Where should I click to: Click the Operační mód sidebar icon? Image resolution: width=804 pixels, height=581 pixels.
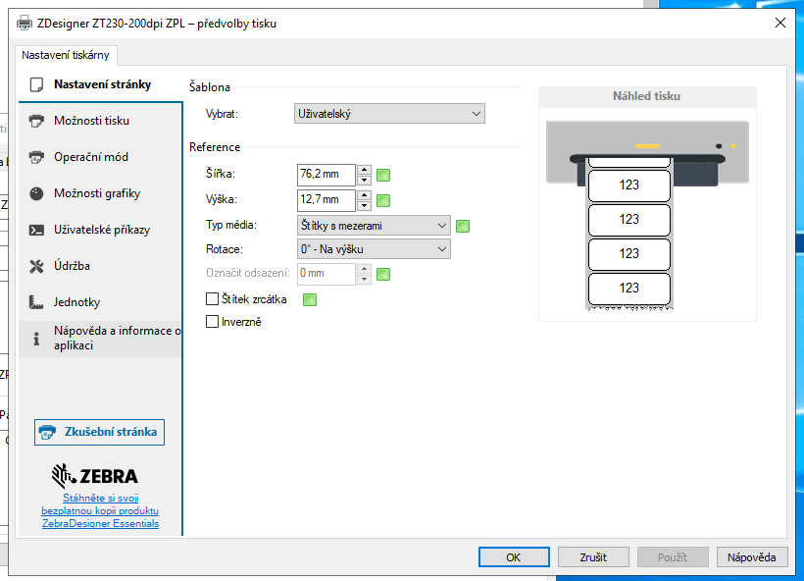[x=37, y=157]
